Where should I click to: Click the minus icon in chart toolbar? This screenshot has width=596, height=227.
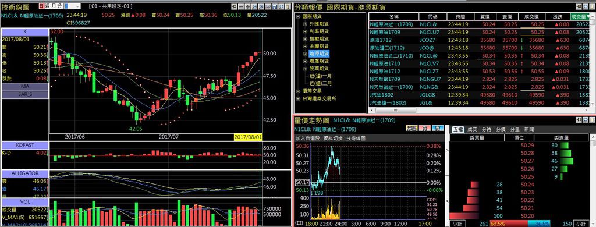(241, 6)
